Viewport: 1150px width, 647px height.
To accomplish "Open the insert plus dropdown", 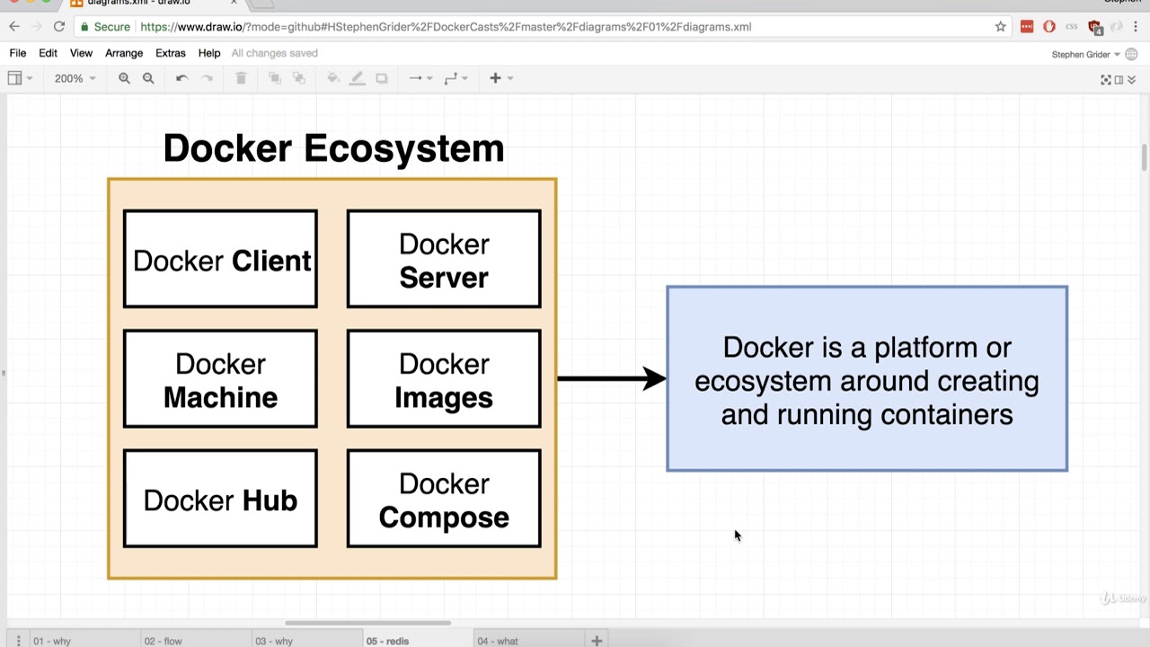I will pos(500,78).
